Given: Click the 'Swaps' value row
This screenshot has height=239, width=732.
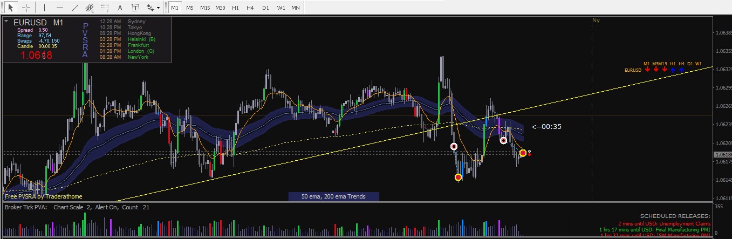Looking at the screenshot, I should (x=38, y=41).
